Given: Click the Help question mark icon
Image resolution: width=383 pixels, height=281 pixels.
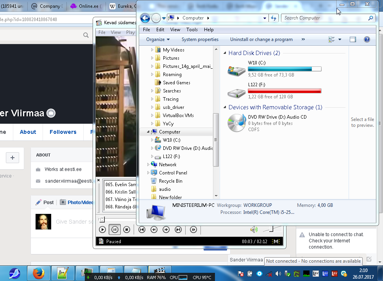Looking at the screenshot, I should (367, 39).
